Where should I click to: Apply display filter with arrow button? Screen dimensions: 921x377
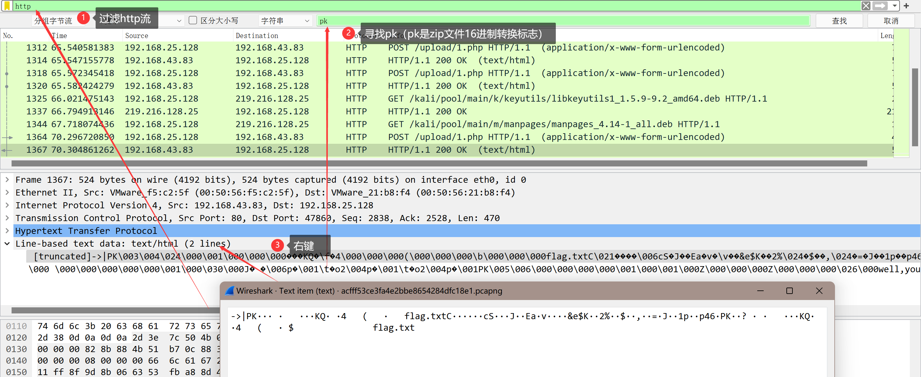click(x=880, y=6)
